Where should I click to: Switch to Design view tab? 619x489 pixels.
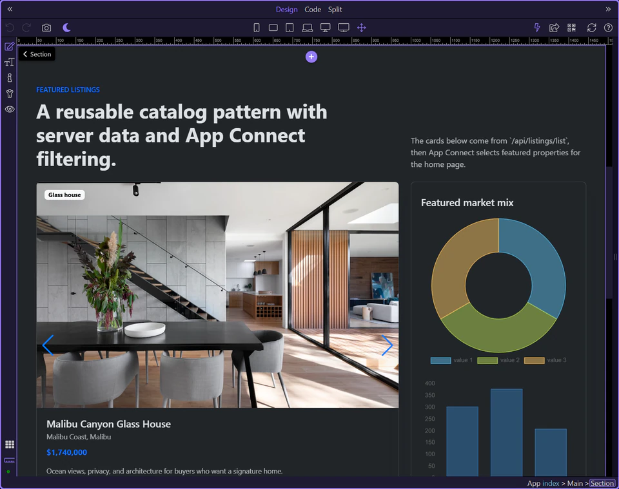[286, 10]
